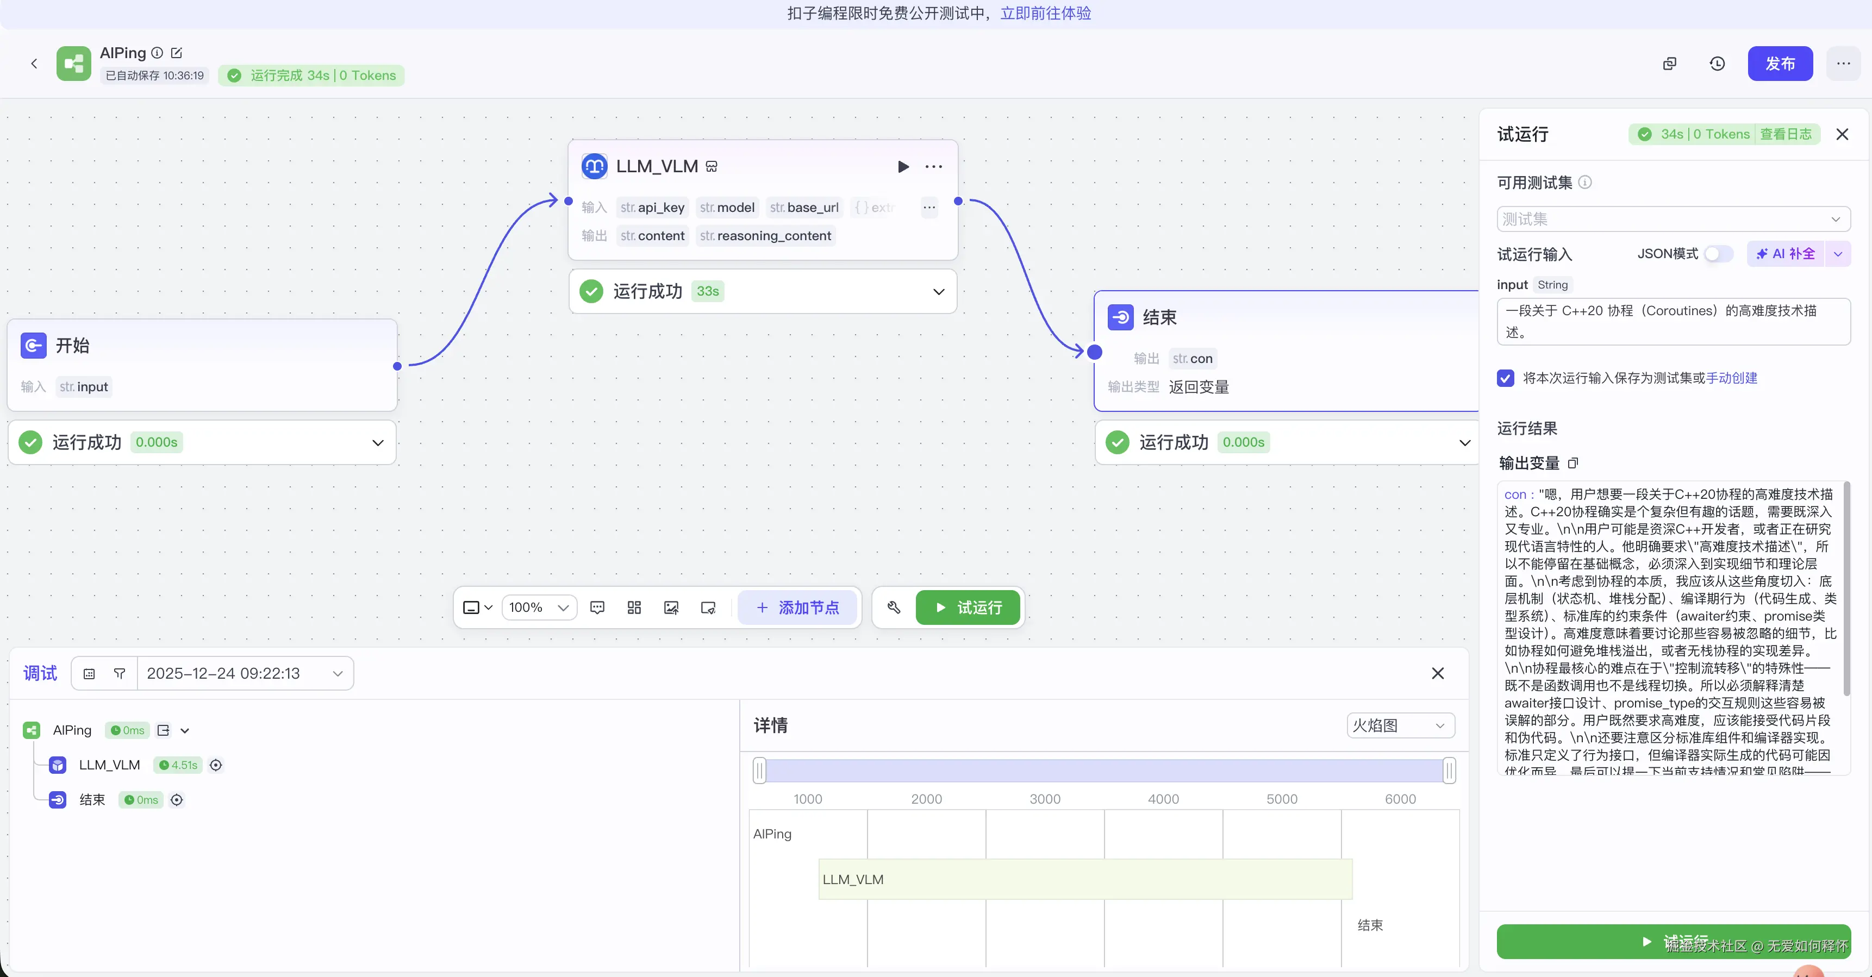Click the debug wrench icon

[894, 608]
